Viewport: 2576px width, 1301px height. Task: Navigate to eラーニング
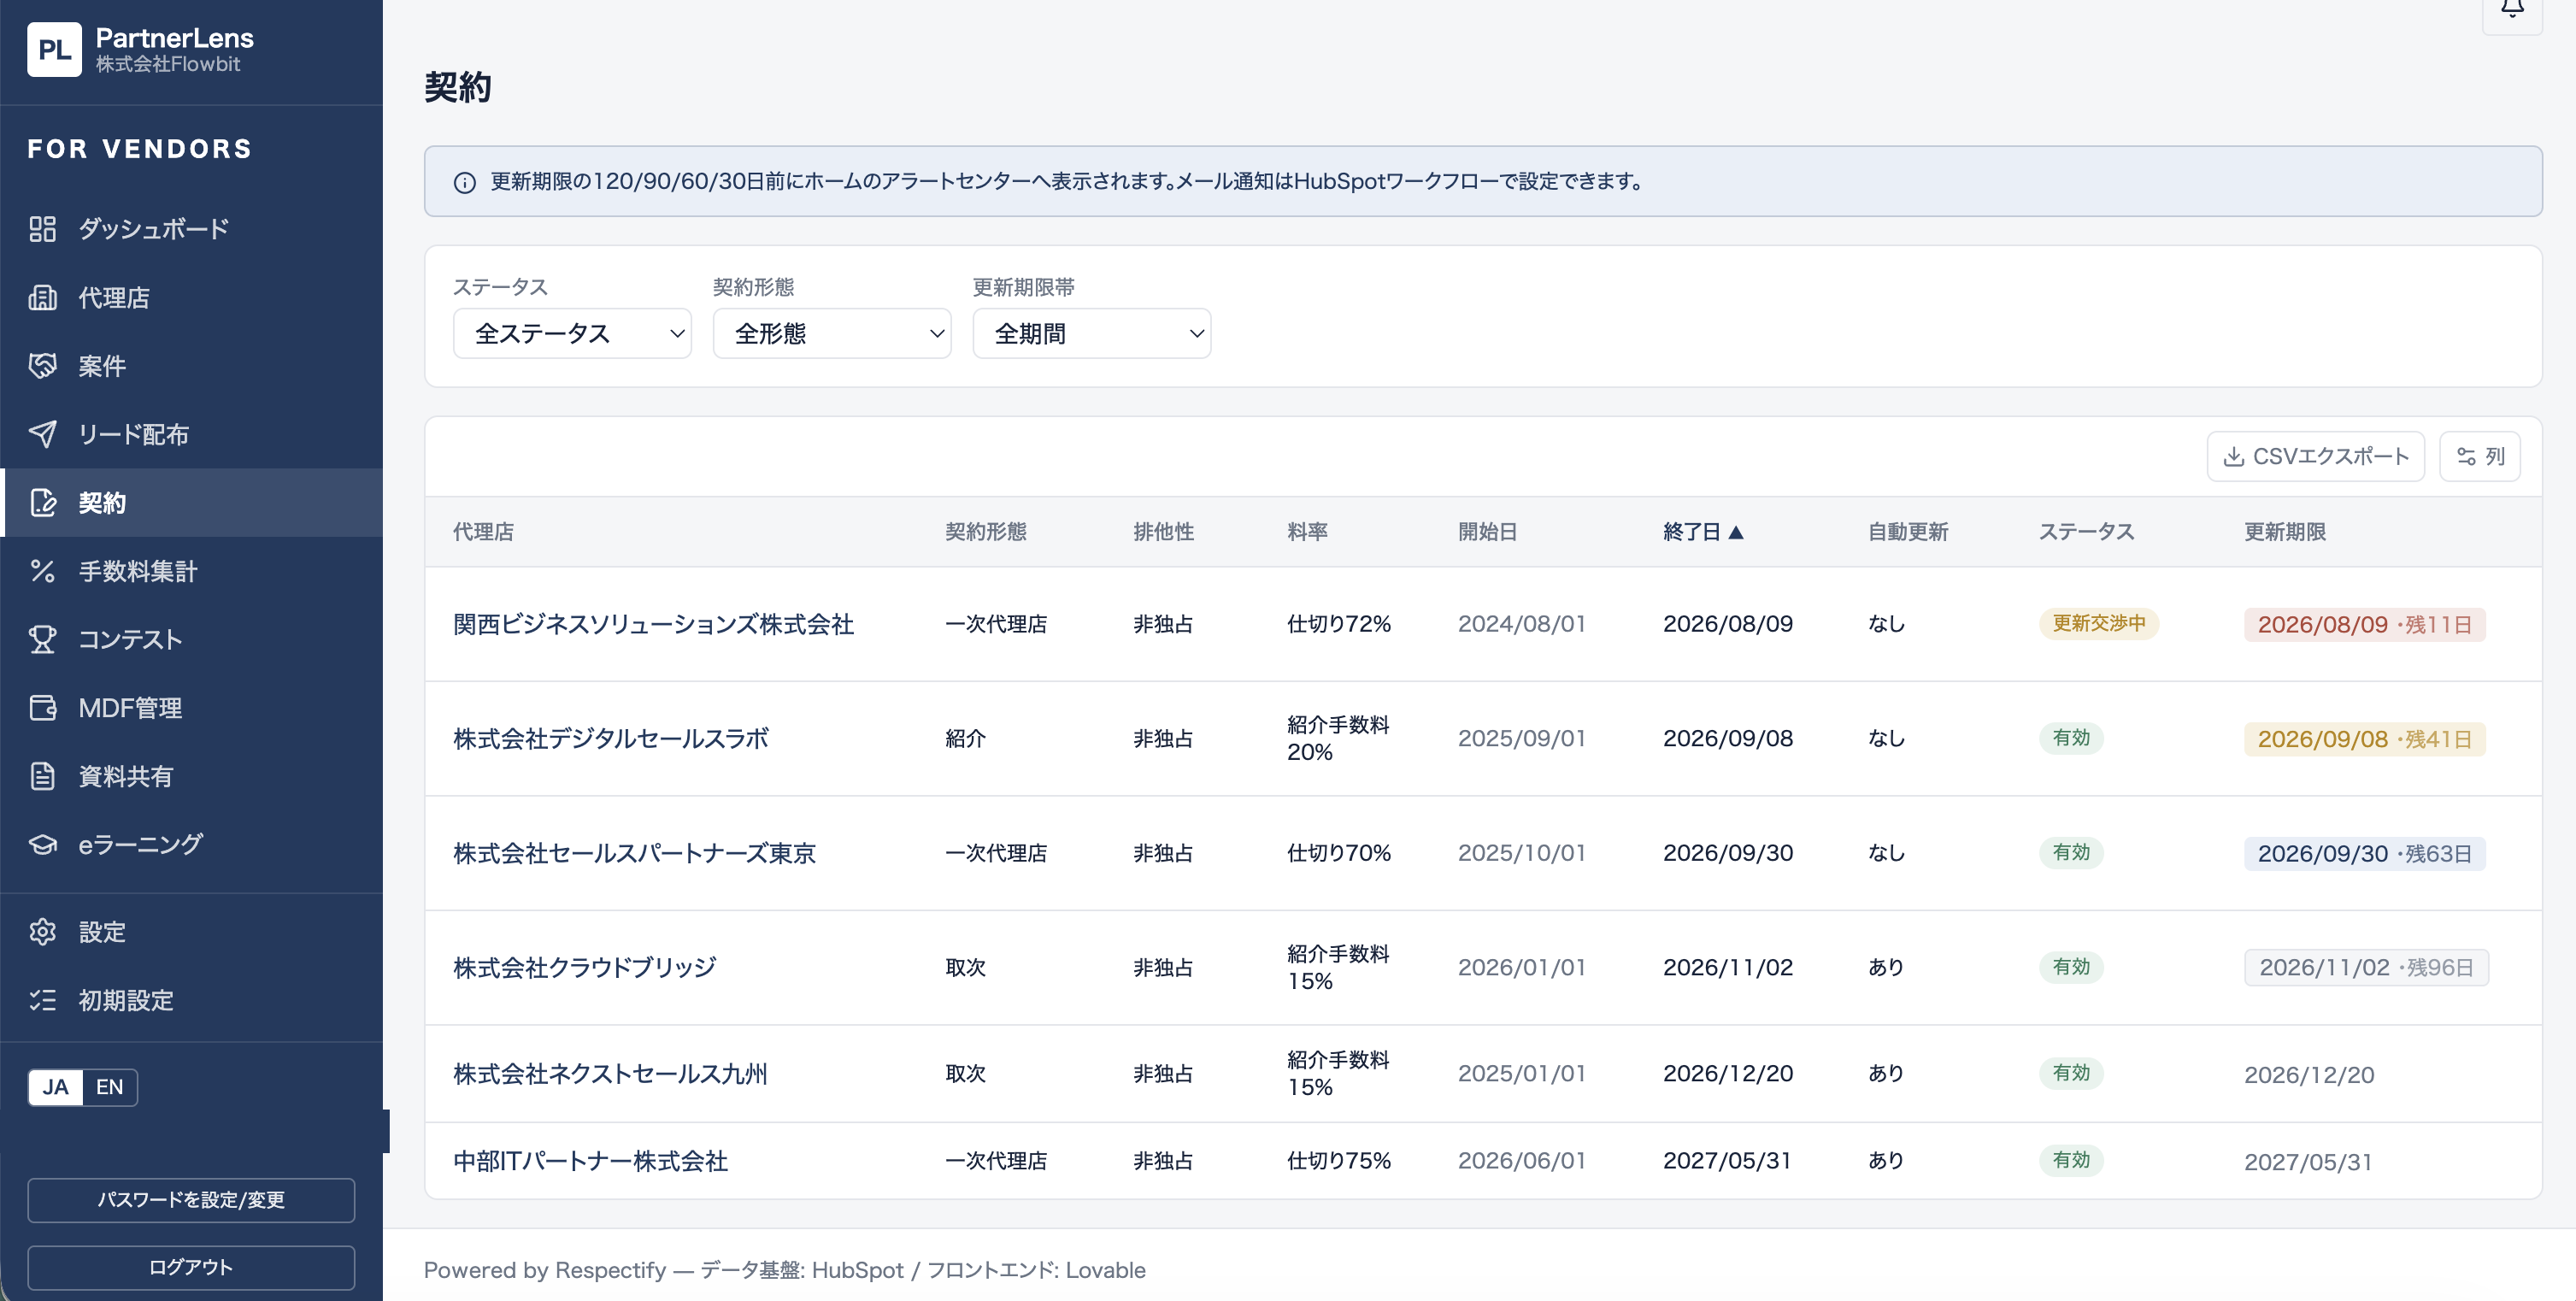pyautogui.click(x=191, y=844)
